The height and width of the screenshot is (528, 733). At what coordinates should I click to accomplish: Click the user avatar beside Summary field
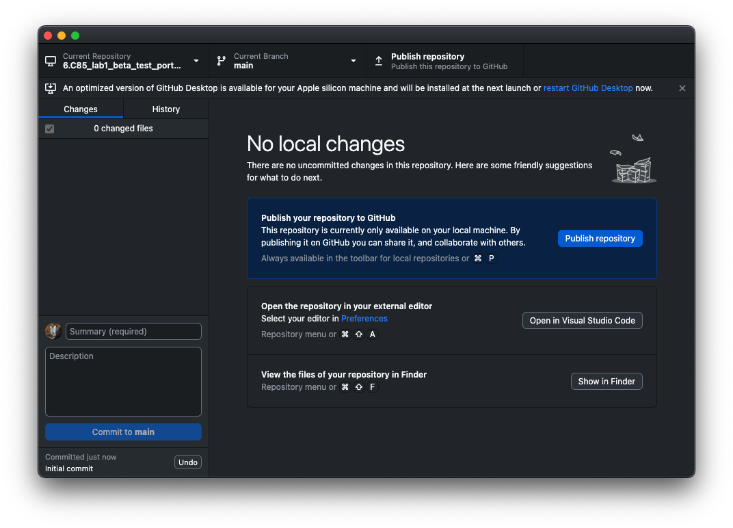click(x=53, y=332)
